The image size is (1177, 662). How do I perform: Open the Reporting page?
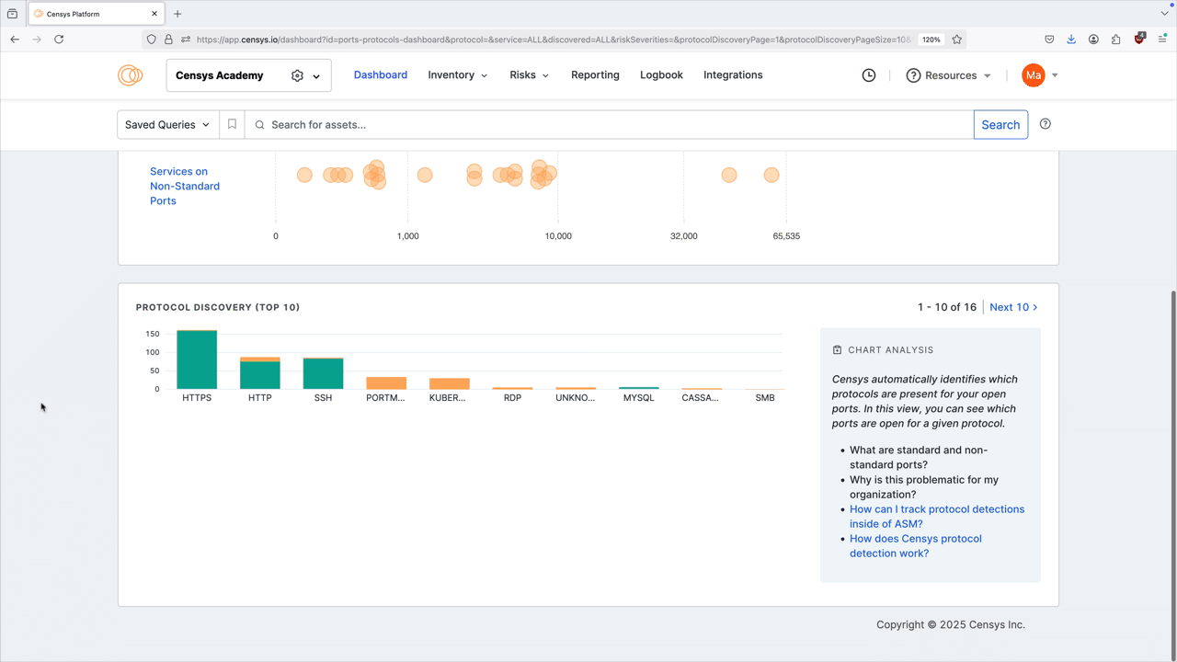point(595,75)
